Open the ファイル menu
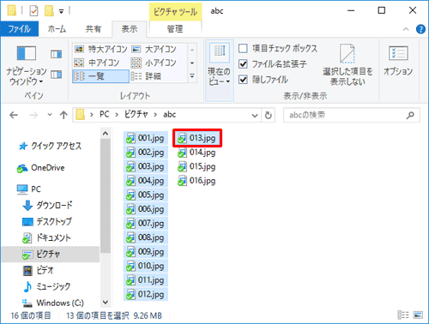The width and height of the screenshot is (429, 324). tap(20, 29)
